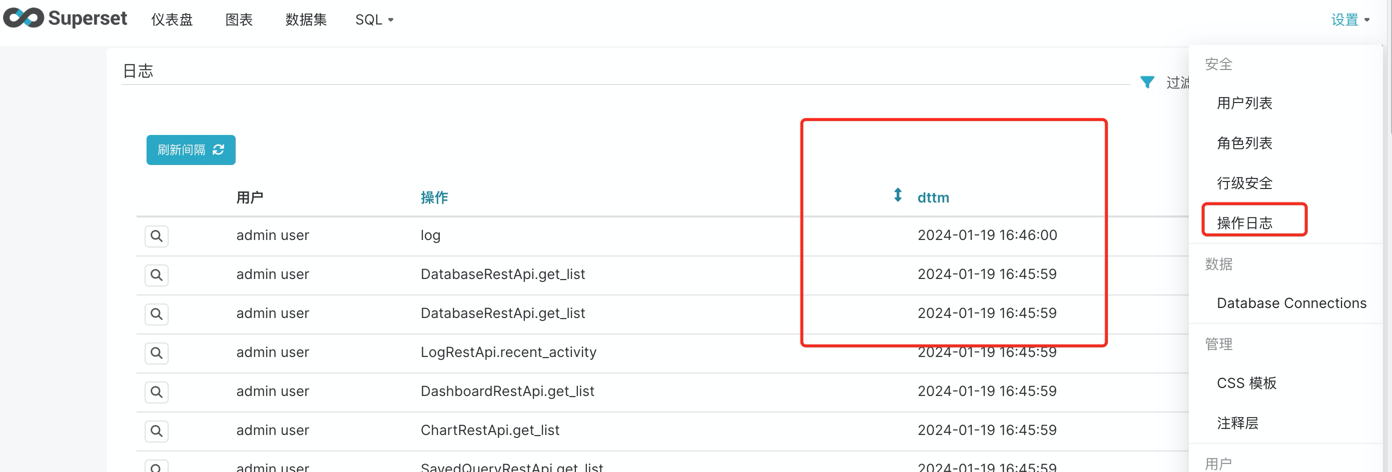1392x472 pixels.
Task: Navigate to 数据集 datasets
Action: [306, 20]
